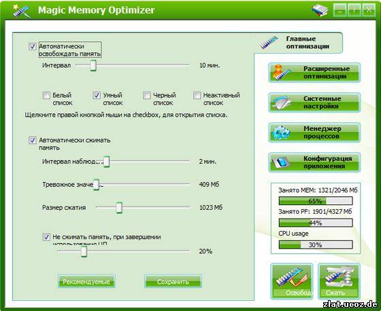Click the Занято MEM: 1321/2046 Мб label

pyautogui.click(x=318, y=190)
